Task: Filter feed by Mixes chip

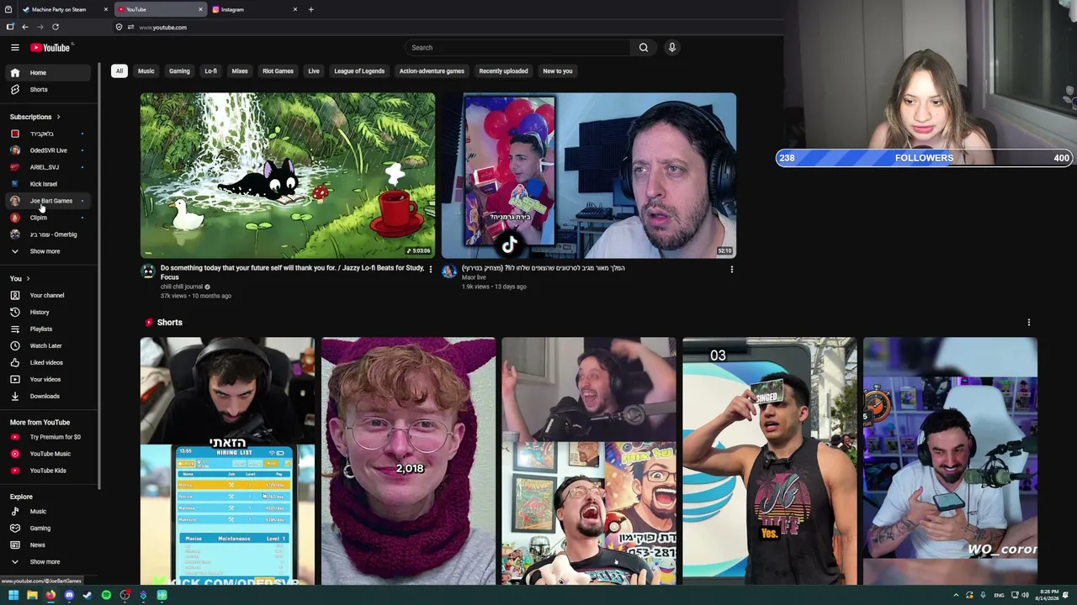Action: click(240, 71)
